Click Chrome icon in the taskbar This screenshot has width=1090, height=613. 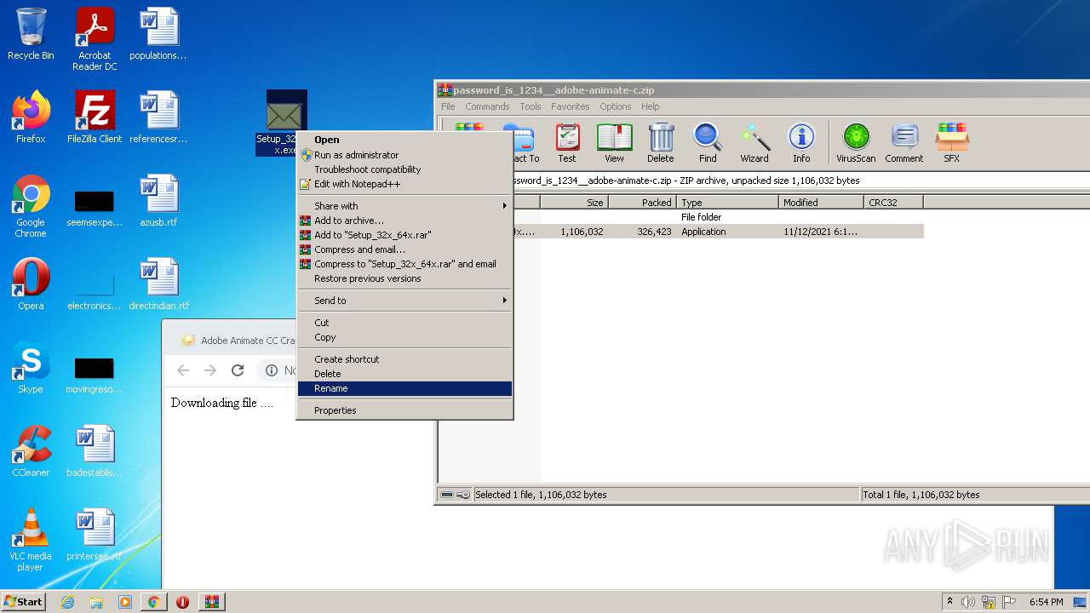tap(153, 602)
